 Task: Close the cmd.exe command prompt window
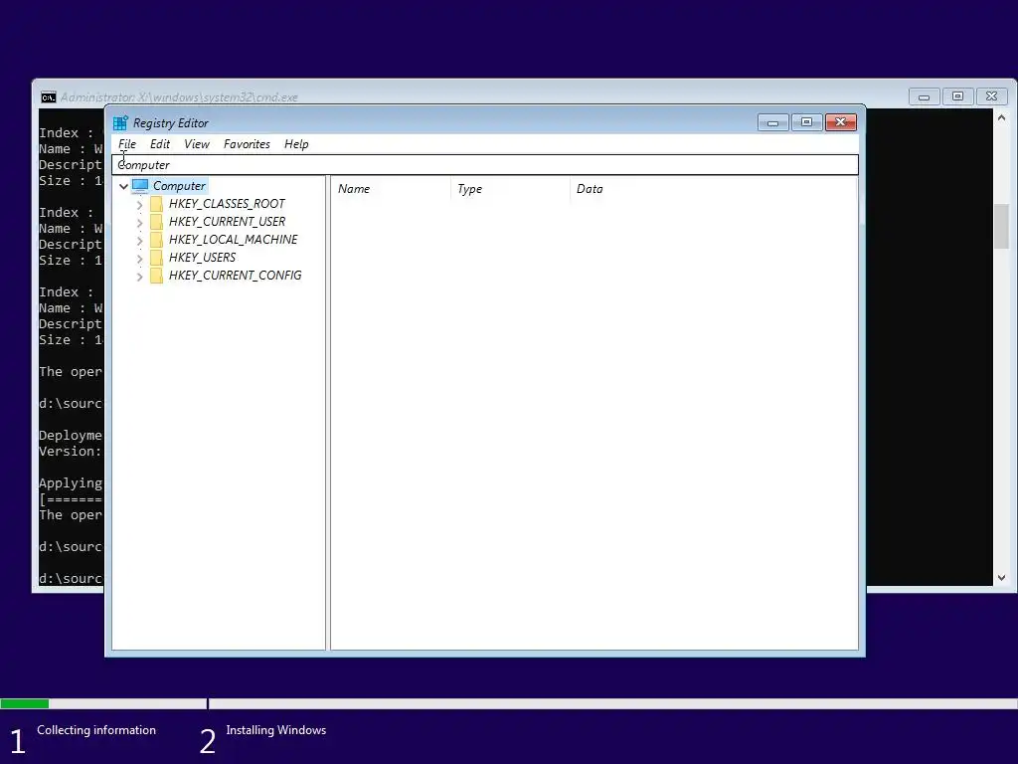point(991,96)
